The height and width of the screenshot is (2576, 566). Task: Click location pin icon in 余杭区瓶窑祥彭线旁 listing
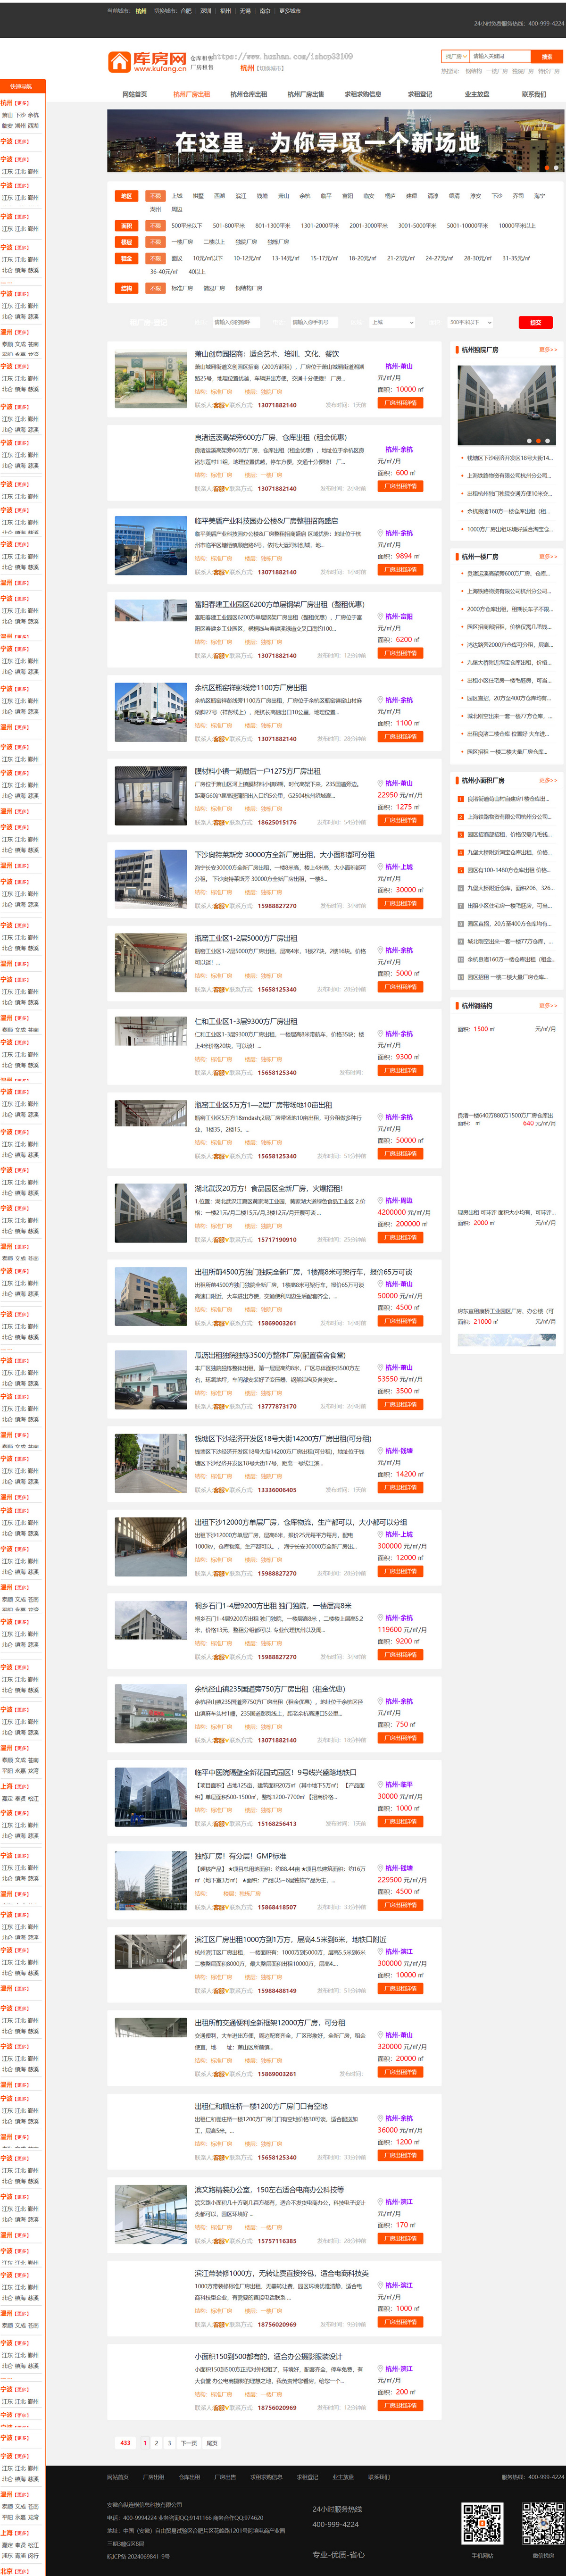pos(380,700)
